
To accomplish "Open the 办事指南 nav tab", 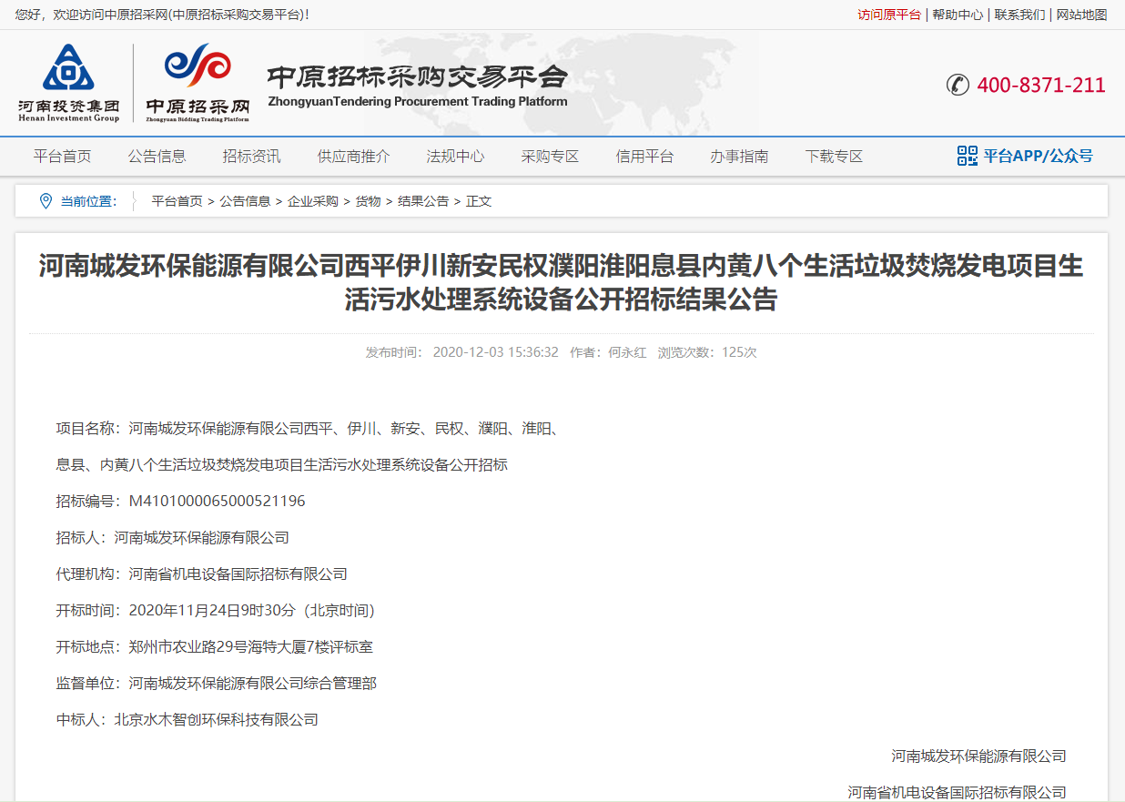I will pos(740,157).
